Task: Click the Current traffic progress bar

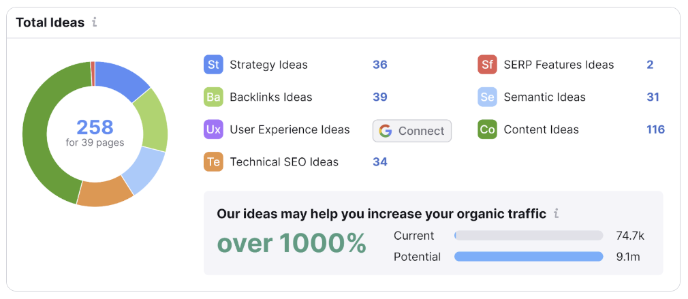Action: (x=529, y=236)
